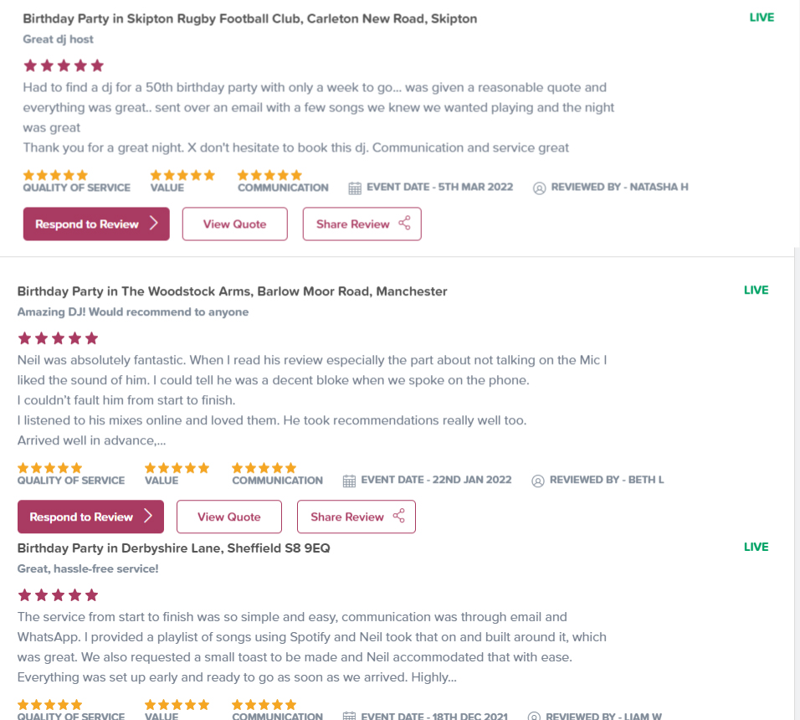
Task: Click View Quote for Skipton Rugby Club review
Action: [x=234, y=224]
